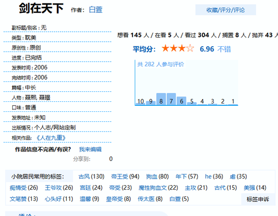Open related work 《人在九重》
This screenshot has height=216, width=278.
click(51, 138)
